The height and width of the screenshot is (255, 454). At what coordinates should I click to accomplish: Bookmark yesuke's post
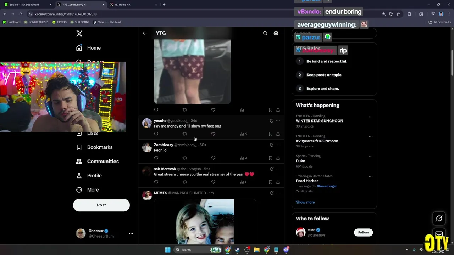[x=270, y=134]
